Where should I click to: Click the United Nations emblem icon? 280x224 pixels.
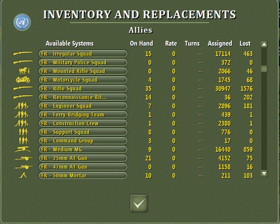pos(22,22)
